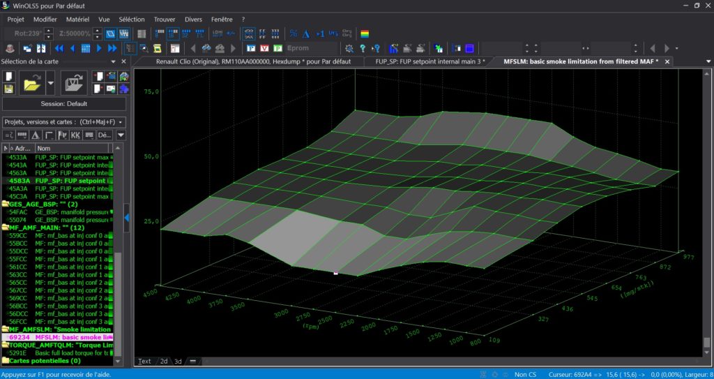
Task: Click the +1 increment toolbar icon
Action: point(320,34)
